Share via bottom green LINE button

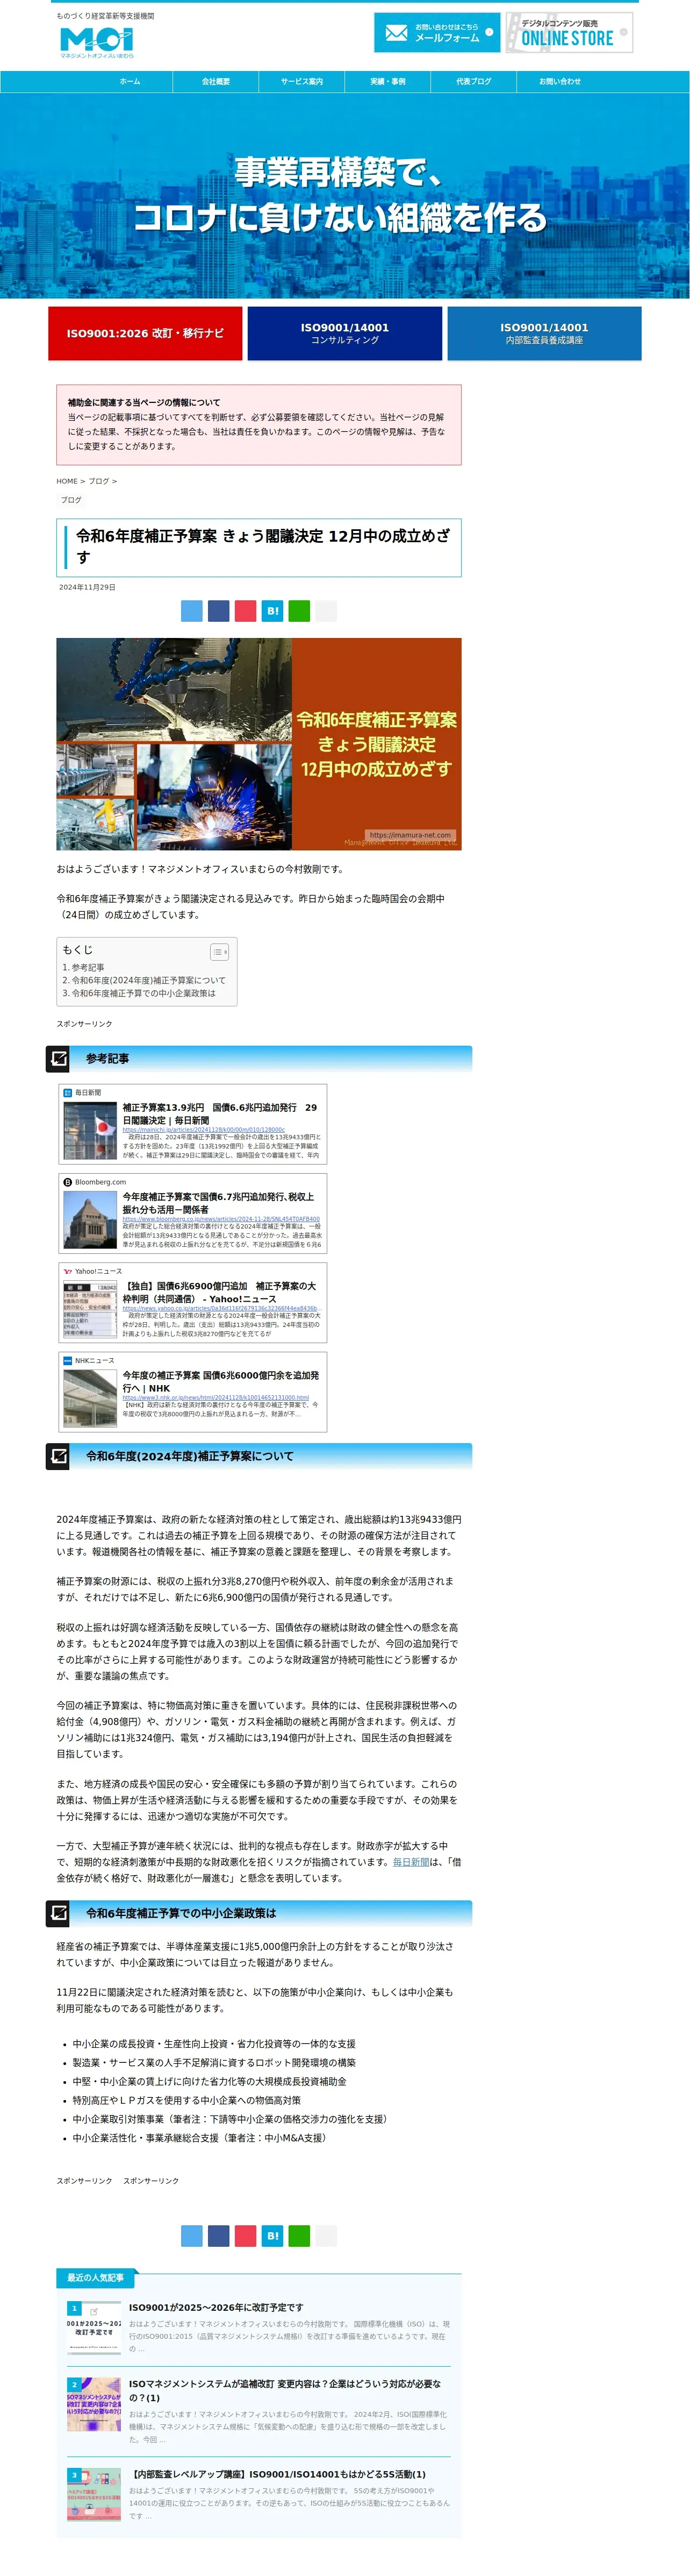click(x=299, y=2236)
